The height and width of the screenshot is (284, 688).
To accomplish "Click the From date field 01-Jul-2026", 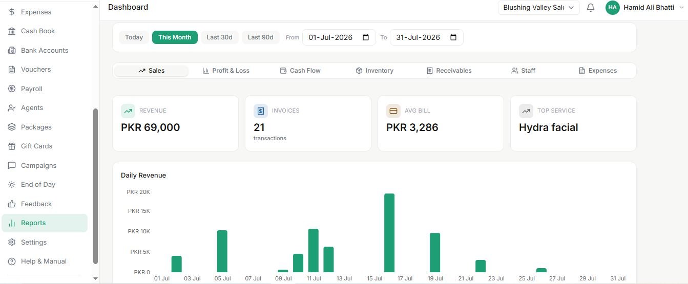I will point(339,37).
